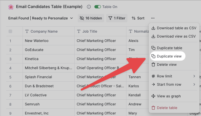Open the 1 Filter button
Viewport: 201px width, 116px height.
[x=117, y=18]
